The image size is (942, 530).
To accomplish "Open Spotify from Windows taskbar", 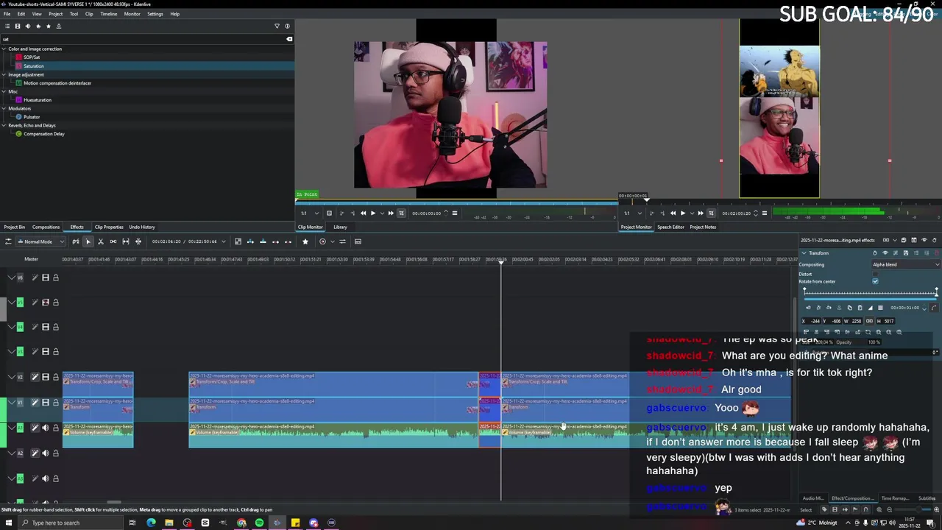I will [259, 523].
